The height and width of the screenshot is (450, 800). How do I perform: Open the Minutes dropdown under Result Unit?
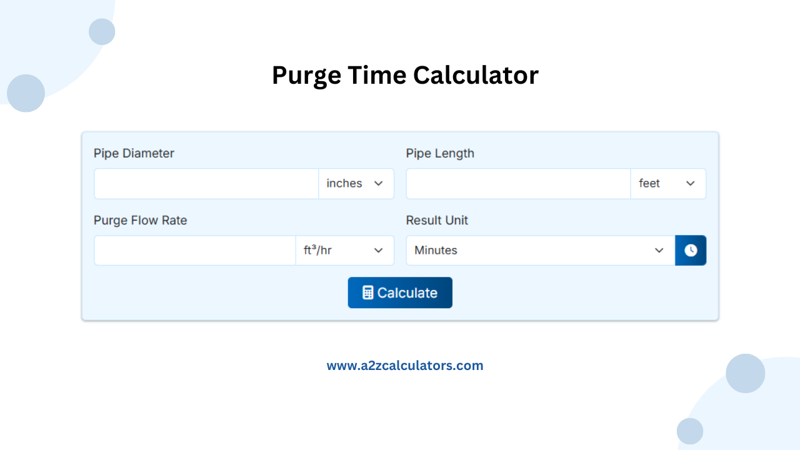537,250
